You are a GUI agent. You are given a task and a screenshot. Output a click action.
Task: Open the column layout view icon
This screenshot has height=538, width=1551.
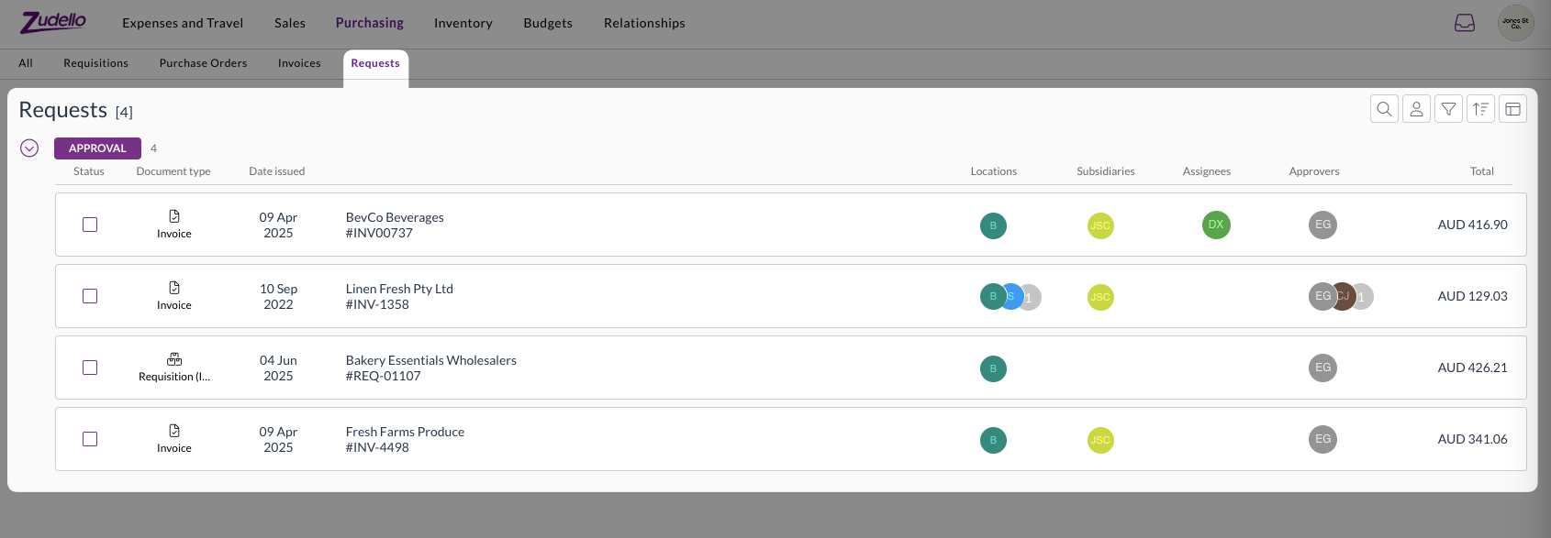1512,109
